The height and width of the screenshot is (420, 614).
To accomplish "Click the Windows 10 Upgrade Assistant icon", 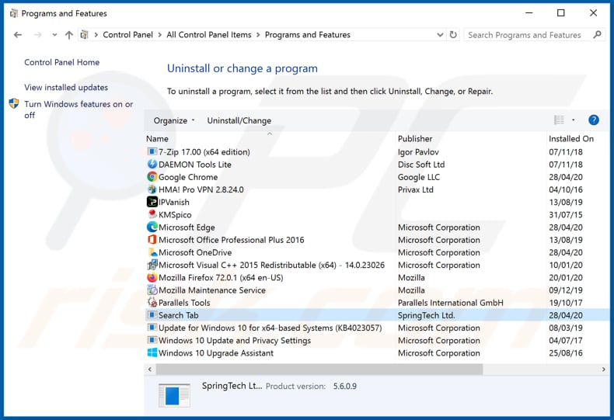I will coord(152,352).
